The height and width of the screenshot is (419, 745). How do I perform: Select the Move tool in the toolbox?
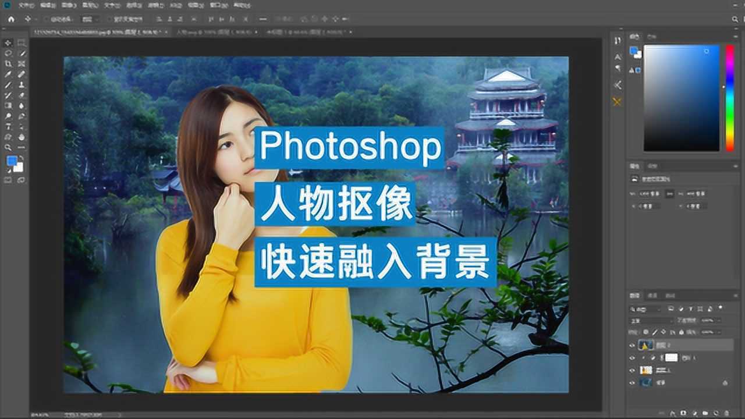click(x=8, y=43)
